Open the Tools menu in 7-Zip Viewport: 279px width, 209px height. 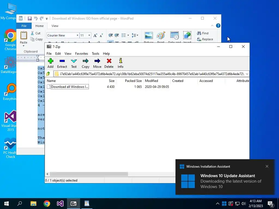click(96, 54)
